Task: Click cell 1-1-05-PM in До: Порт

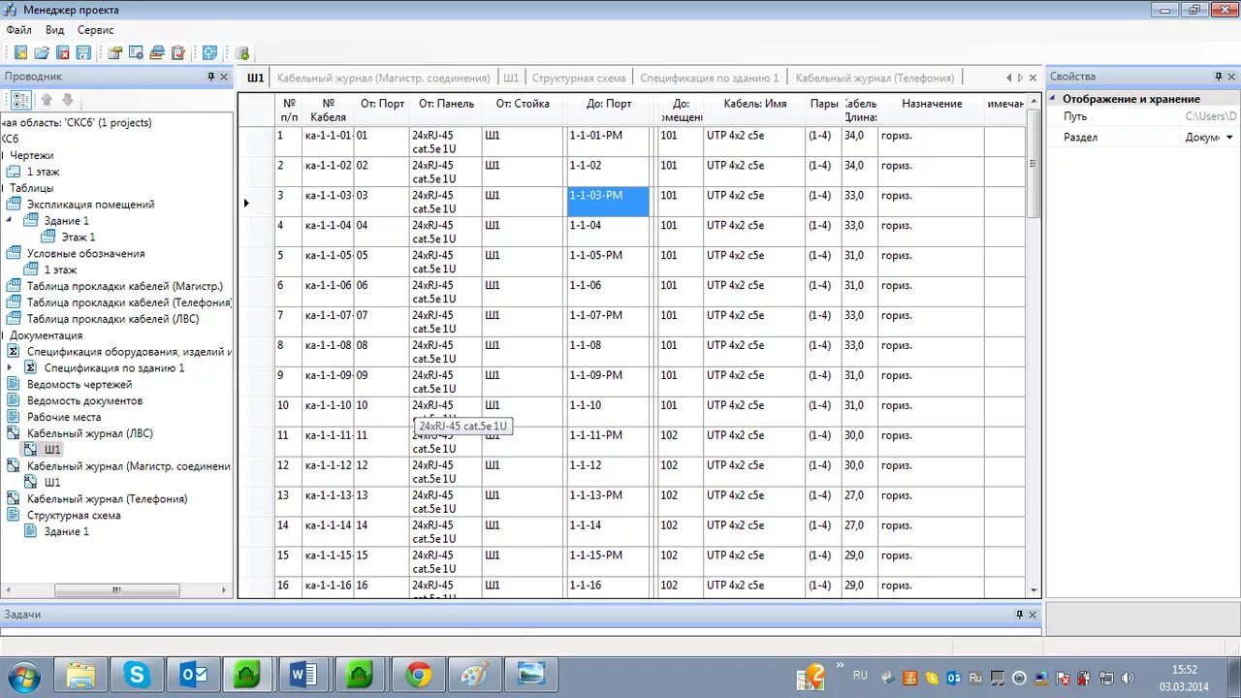Action: pos(608,262)
